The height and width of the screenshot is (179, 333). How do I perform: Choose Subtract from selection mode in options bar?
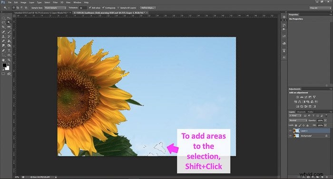point(22,8)
